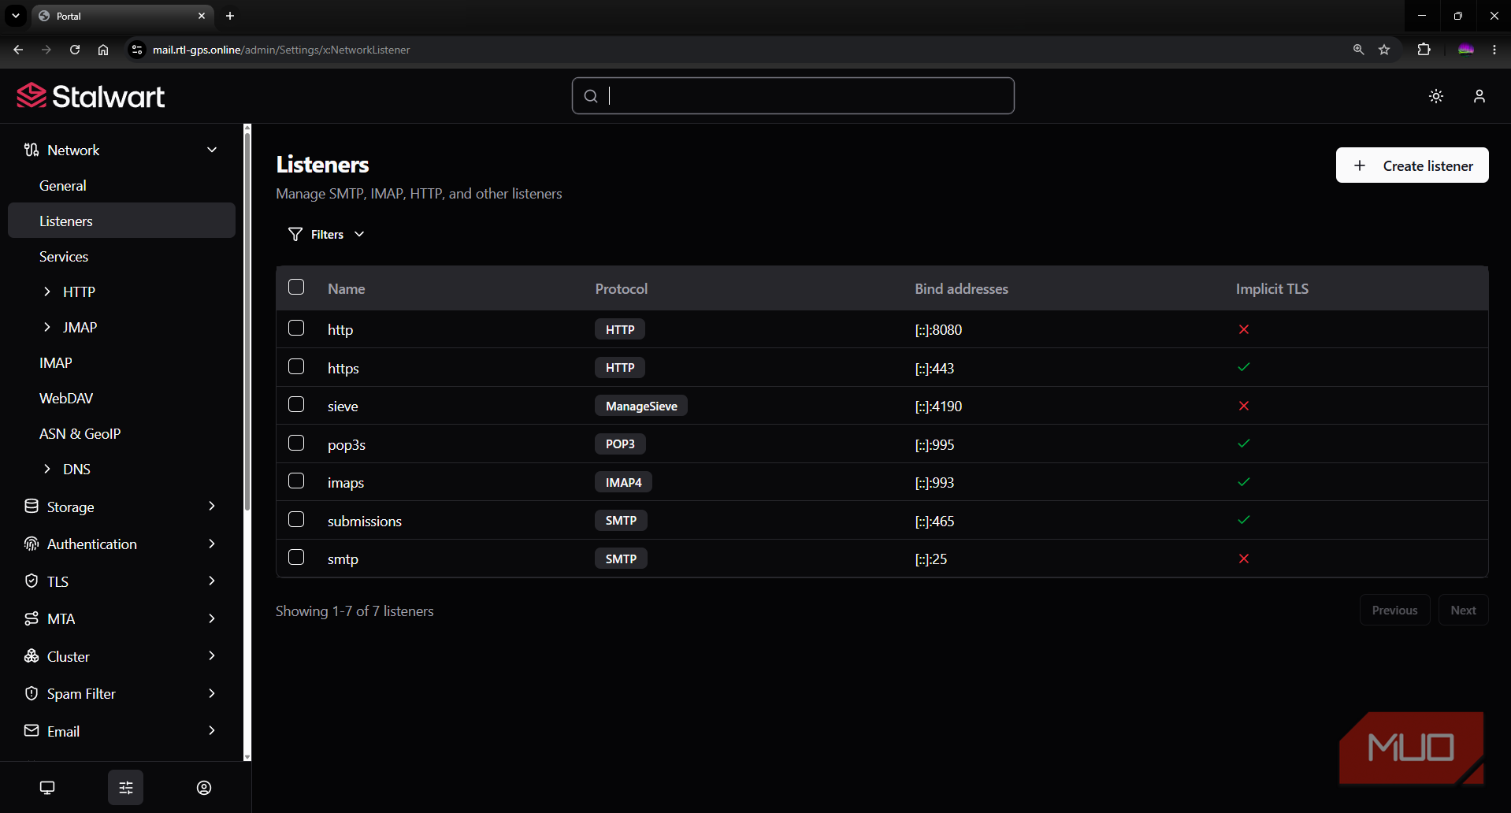Click the [::]:8080 bind address

[x=938, y=330]
